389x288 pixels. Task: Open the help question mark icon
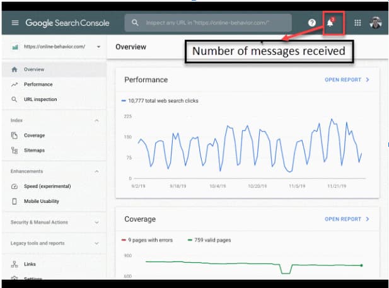pyautogui.click(x=312, y=23)
